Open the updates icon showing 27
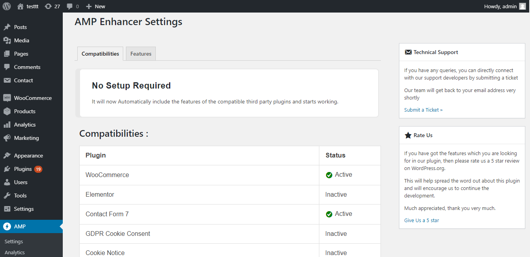The height and width of the screenshot is (257, 530). pos(48,6)
